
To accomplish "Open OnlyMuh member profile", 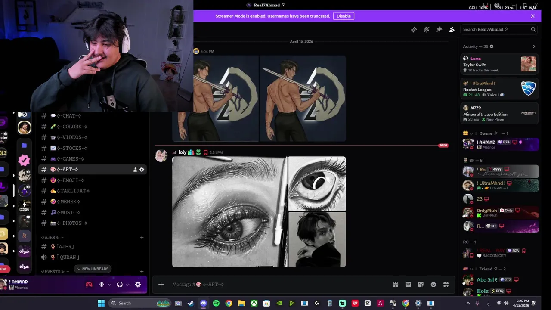I will coord(500,213).
